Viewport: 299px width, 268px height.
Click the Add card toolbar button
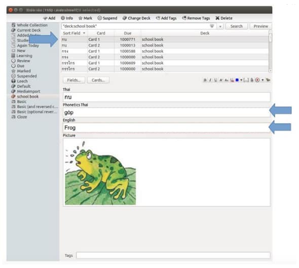(x=49, y=18)
